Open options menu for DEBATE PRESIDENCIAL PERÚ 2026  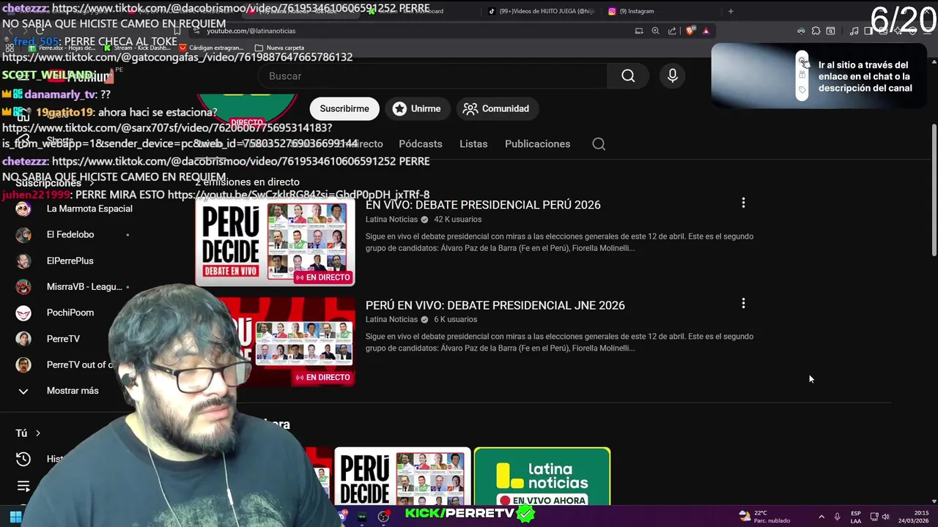coord(743,203)
